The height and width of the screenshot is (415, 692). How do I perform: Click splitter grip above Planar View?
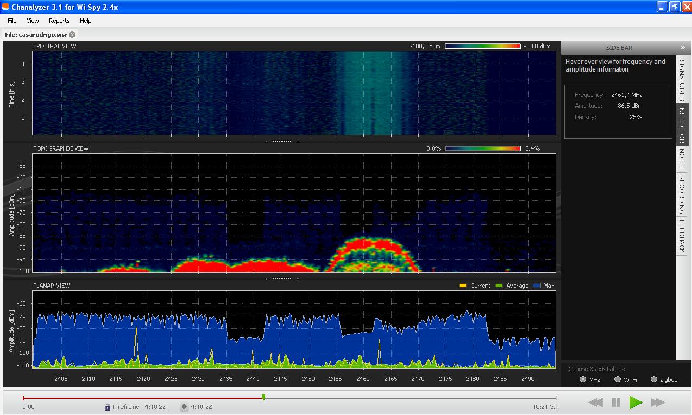[282, 278]
